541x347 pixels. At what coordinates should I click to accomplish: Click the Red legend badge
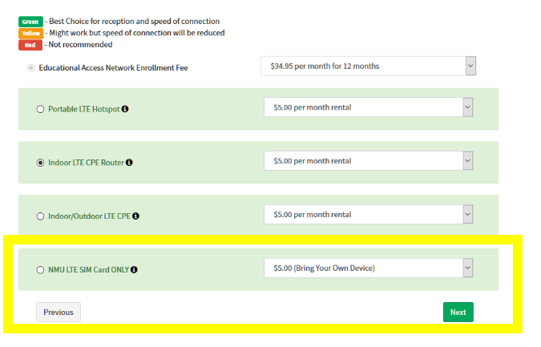pos(30,45)
